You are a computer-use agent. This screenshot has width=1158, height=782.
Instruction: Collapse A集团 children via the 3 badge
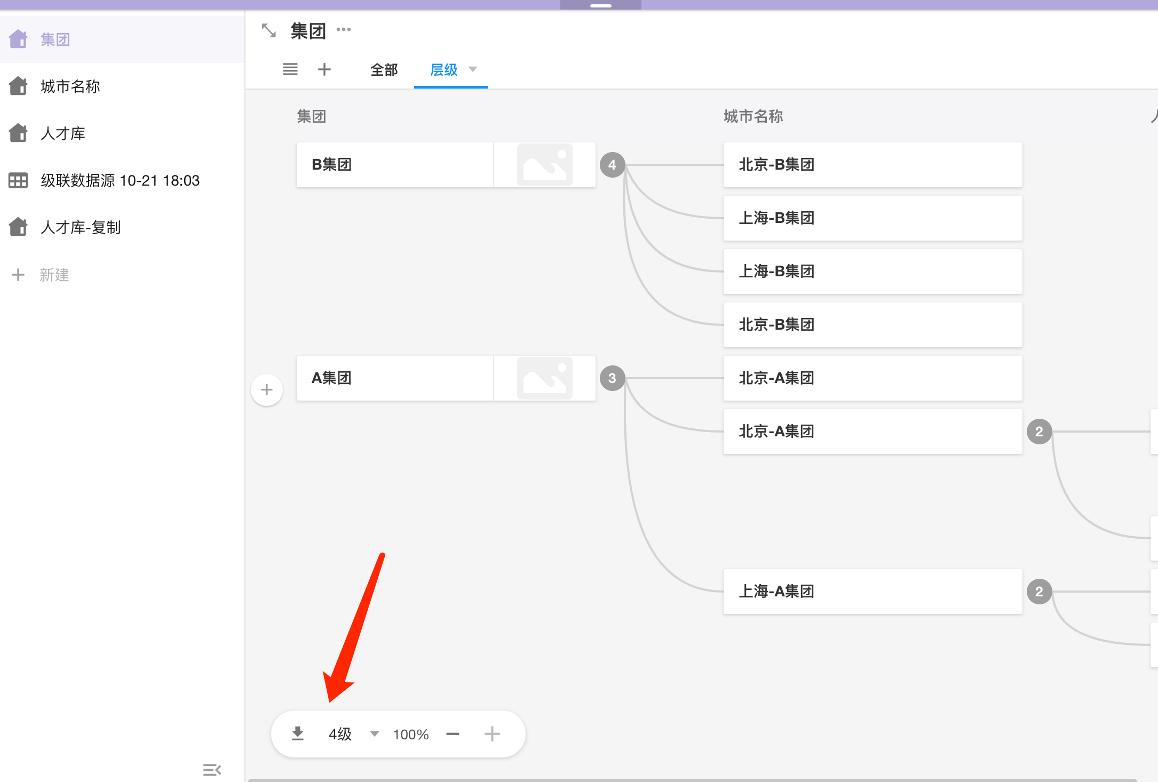[x=612, y=378]
